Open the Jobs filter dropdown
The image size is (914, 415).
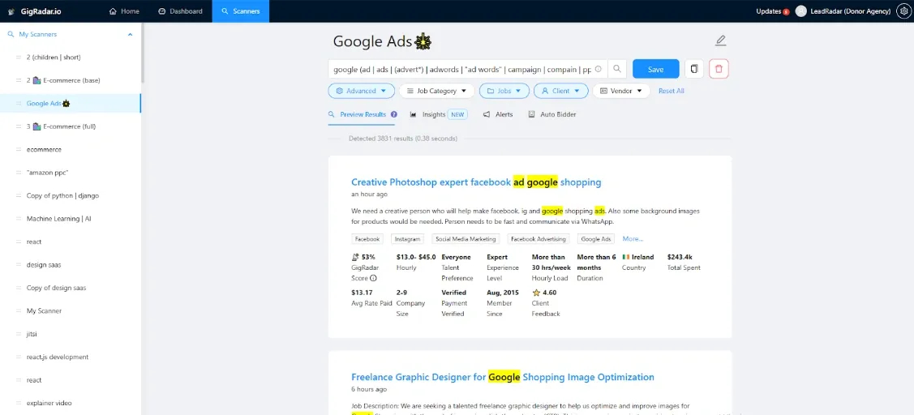(504, 91)
